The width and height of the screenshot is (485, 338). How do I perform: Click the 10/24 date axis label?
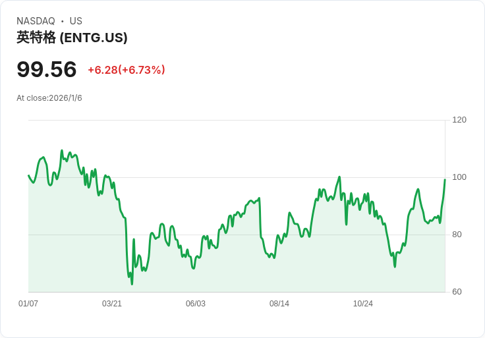click(x=363, y=304)
